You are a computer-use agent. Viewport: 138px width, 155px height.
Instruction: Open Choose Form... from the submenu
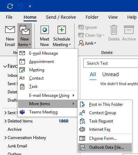105,138
